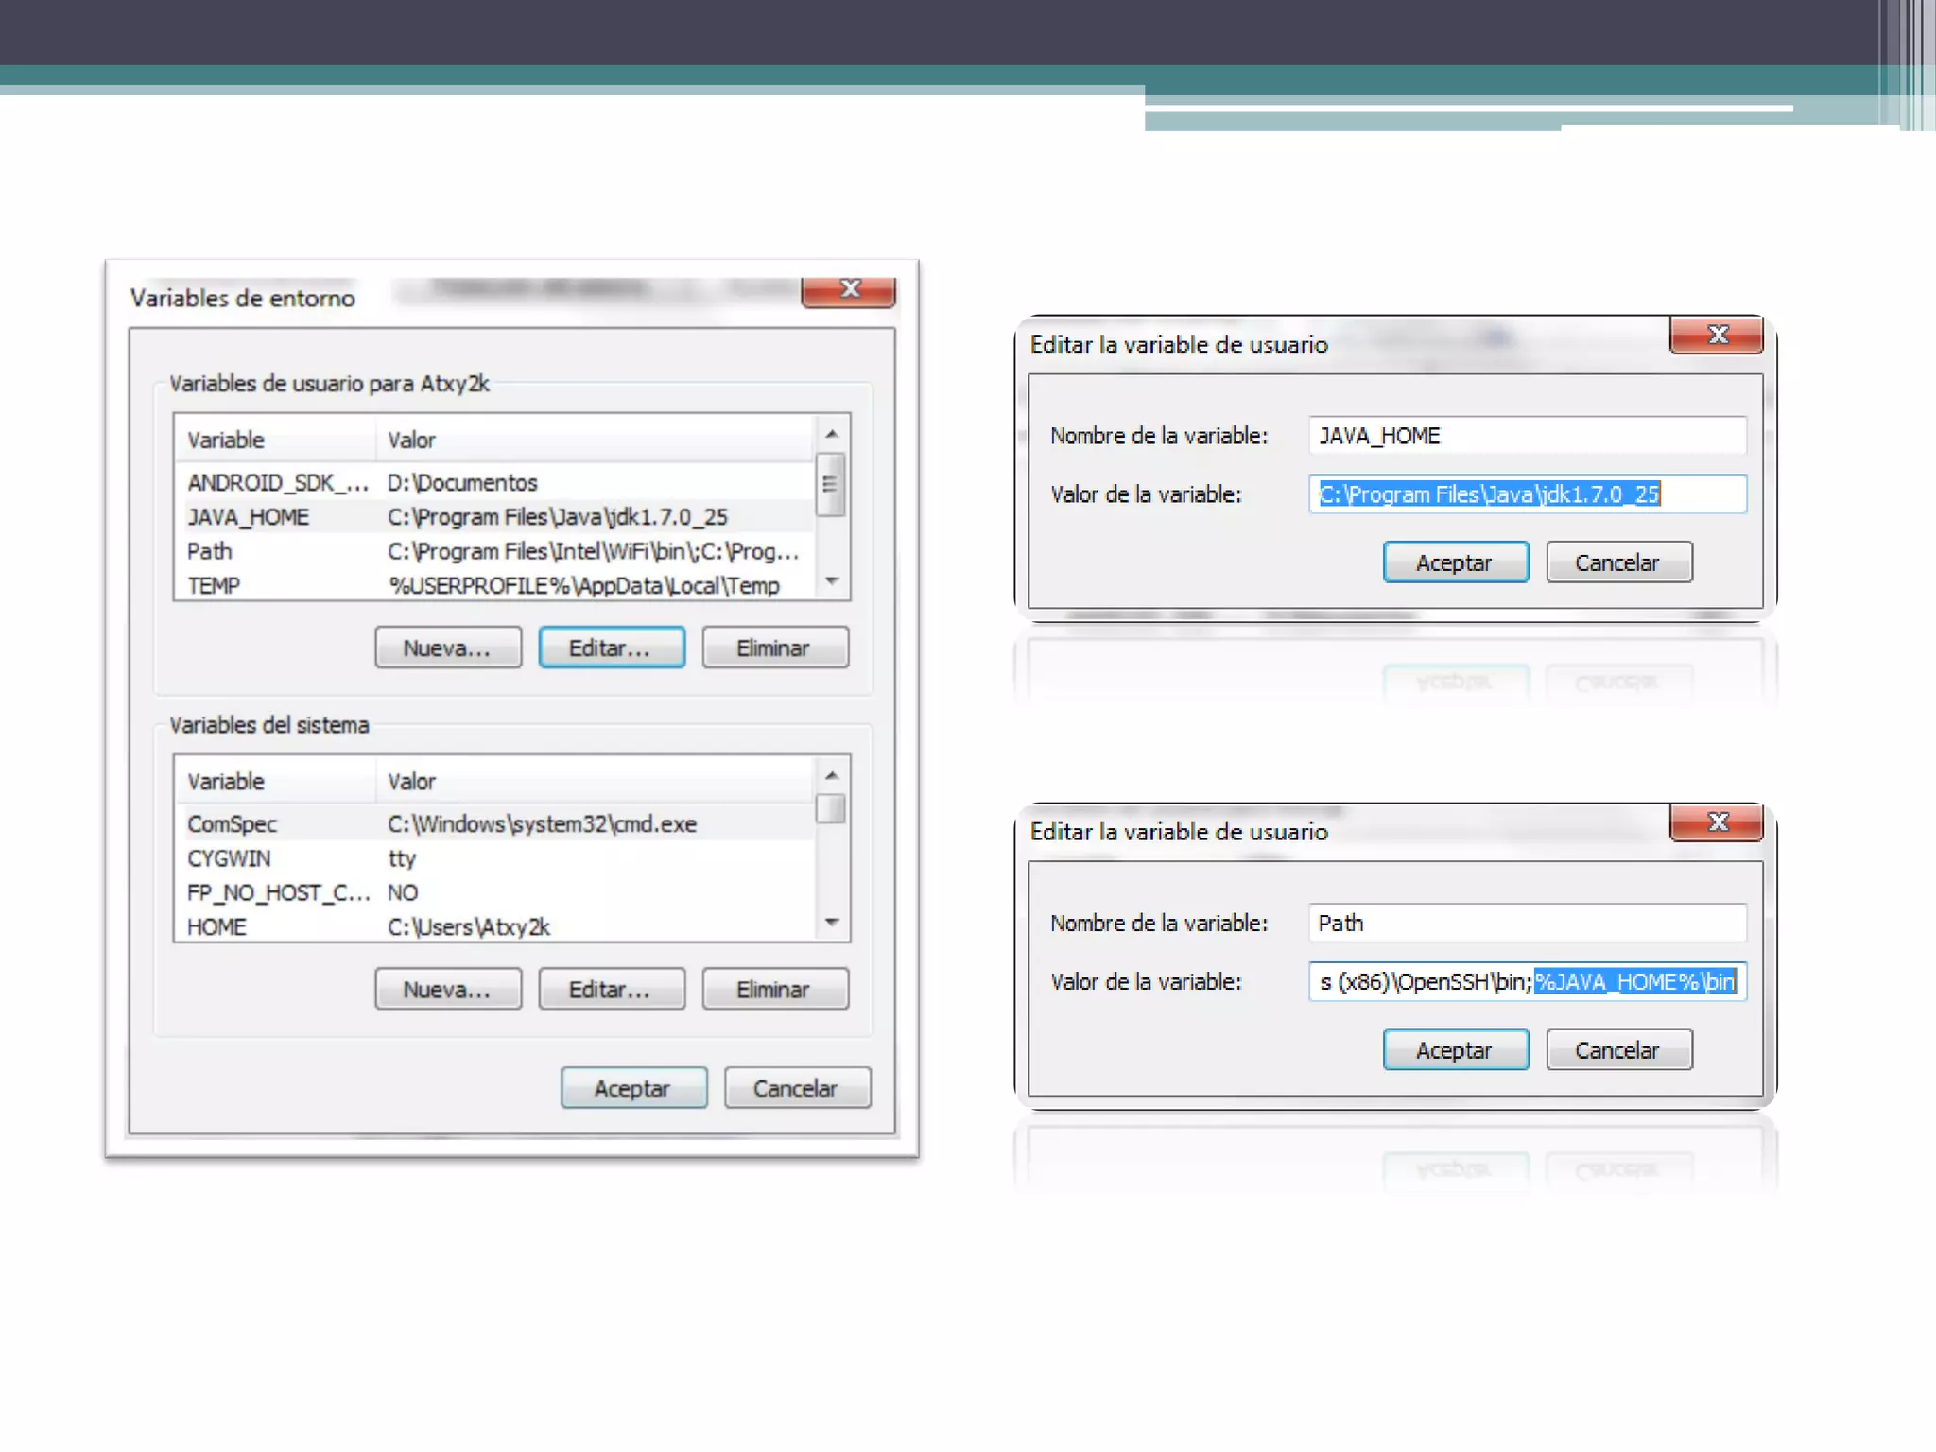
Task: Click Editar under system variables
Action: pos(612,989)
